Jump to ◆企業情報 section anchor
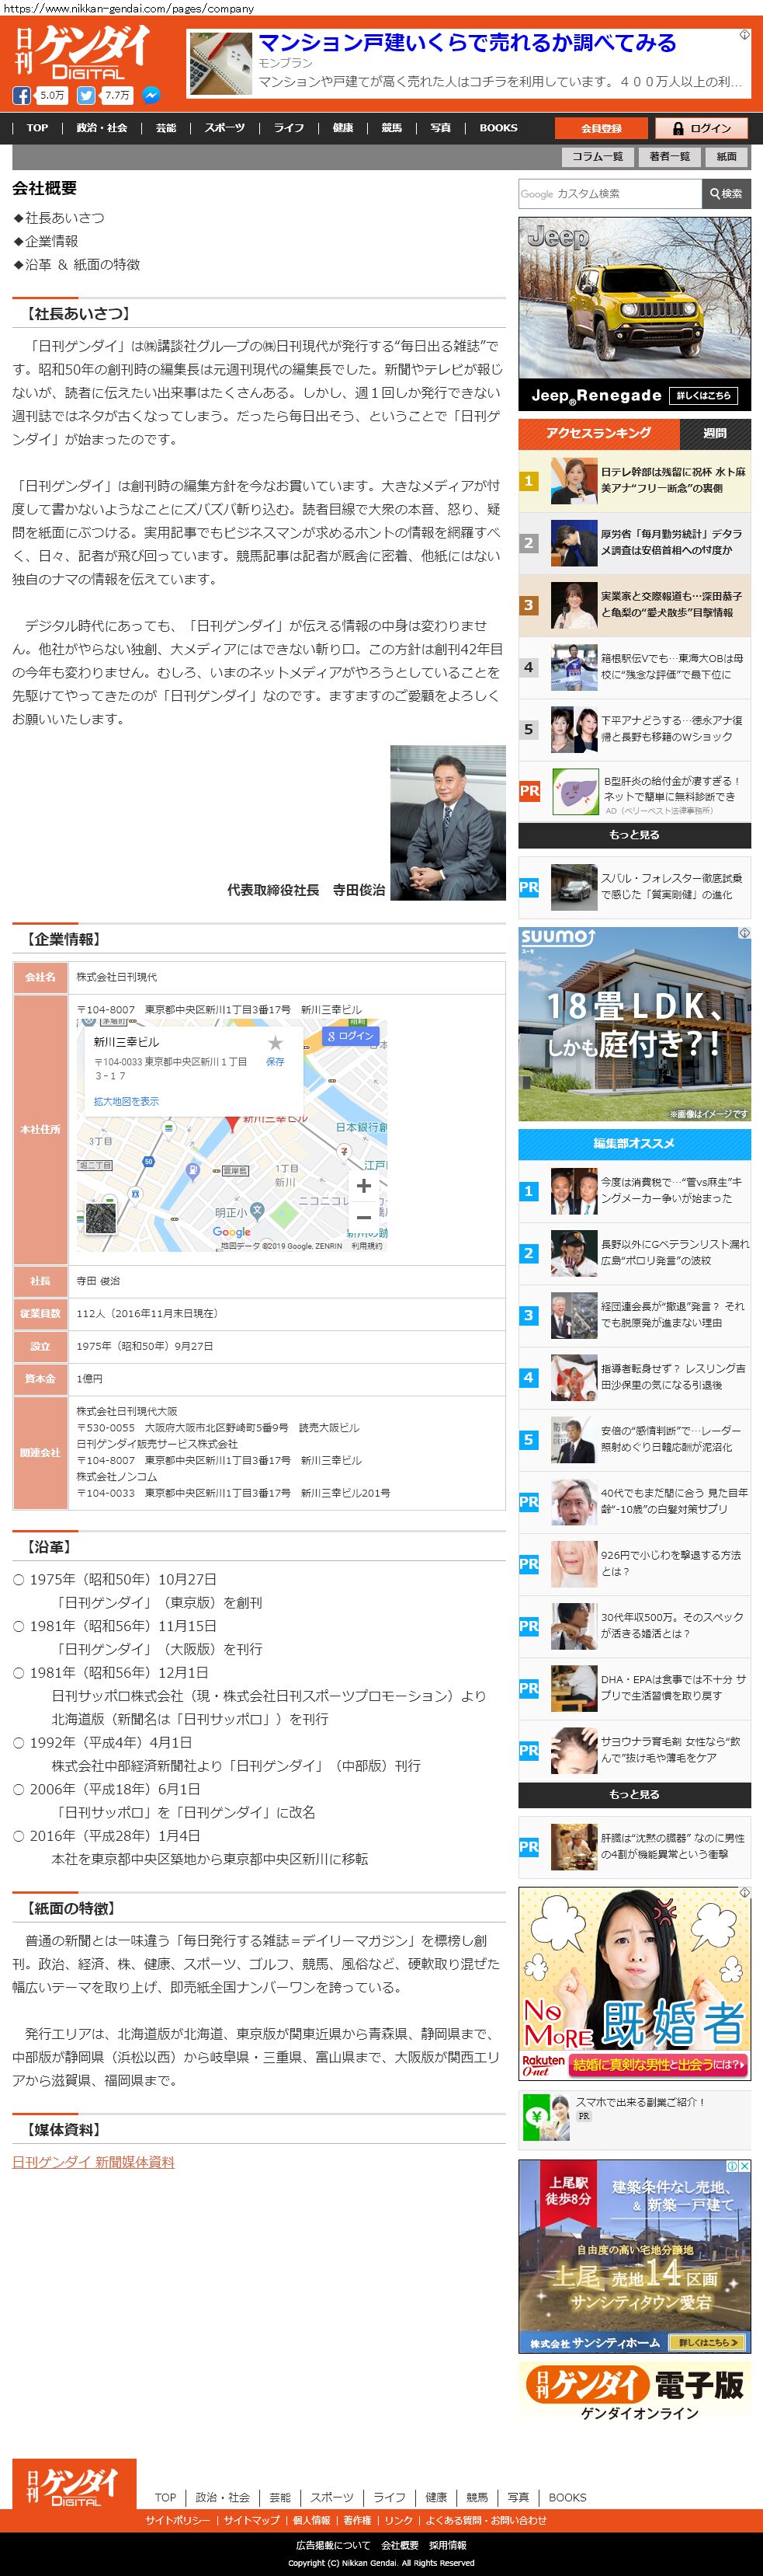The width and height of the screenshot is (763, 2576). pos(46,241)
